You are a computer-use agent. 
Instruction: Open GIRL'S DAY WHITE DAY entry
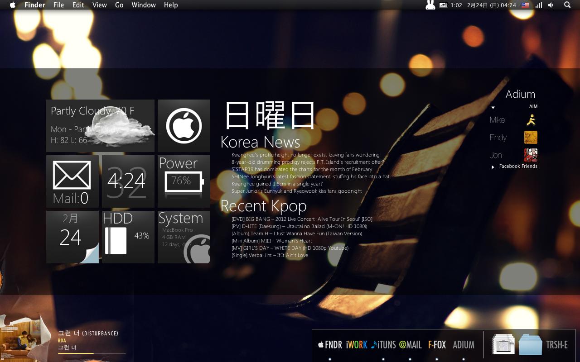coord(290,248)
